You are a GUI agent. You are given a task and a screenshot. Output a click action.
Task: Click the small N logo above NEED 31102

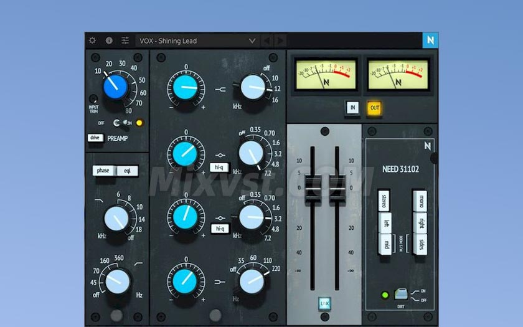click(428, 146)
